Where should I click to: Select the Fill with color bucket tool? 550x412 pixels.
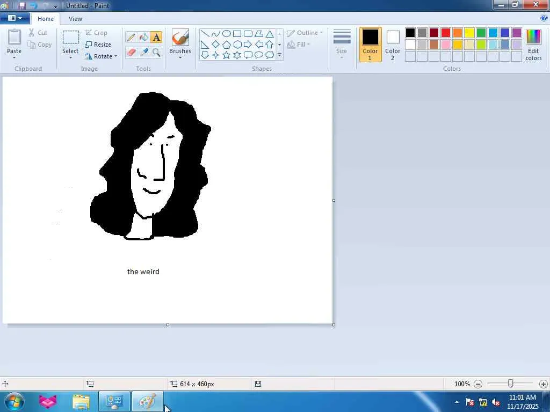[143, 37]
